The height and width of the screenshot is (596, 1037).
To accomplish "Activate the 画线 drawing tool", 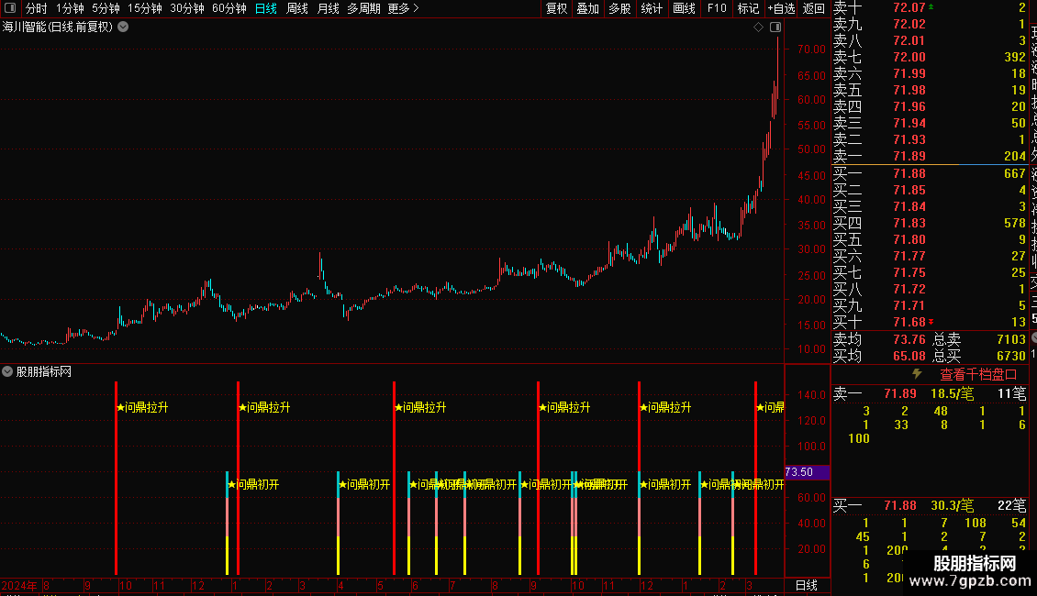I will 684,8.
